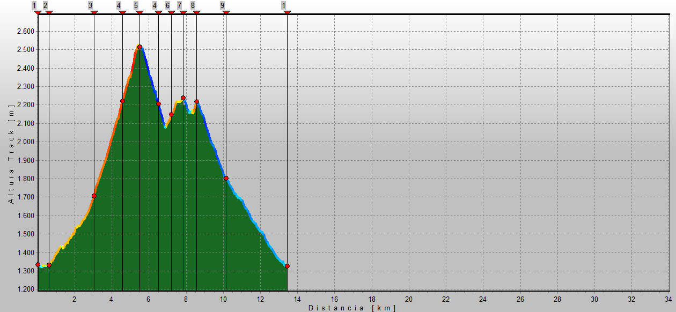
Task: Click the red profile dot below waypoint 6
Action: coord(171,114)
